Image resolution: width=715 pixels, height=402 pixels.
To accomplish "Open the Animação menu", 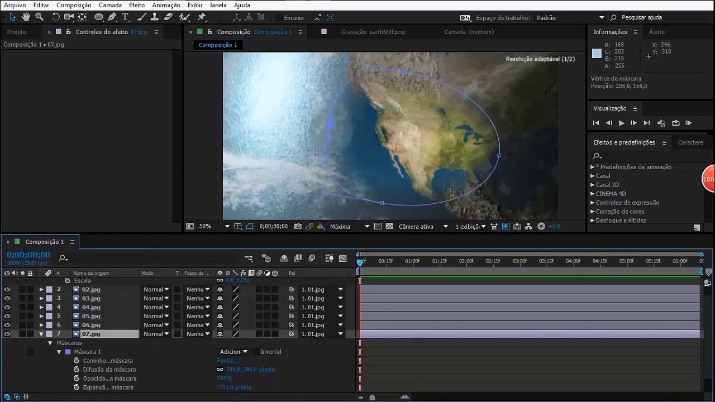I will point(166,5).
